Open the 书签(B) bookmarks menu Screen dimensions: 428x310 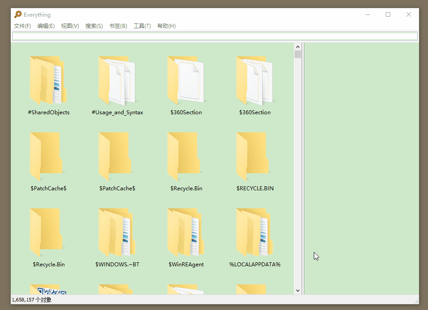coord(118,26)
